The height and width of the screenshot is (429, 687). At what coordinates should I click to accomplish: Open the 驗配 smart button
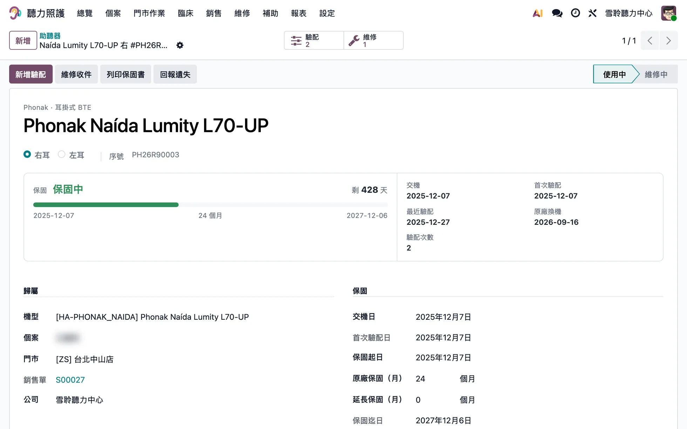click(314, 40)
